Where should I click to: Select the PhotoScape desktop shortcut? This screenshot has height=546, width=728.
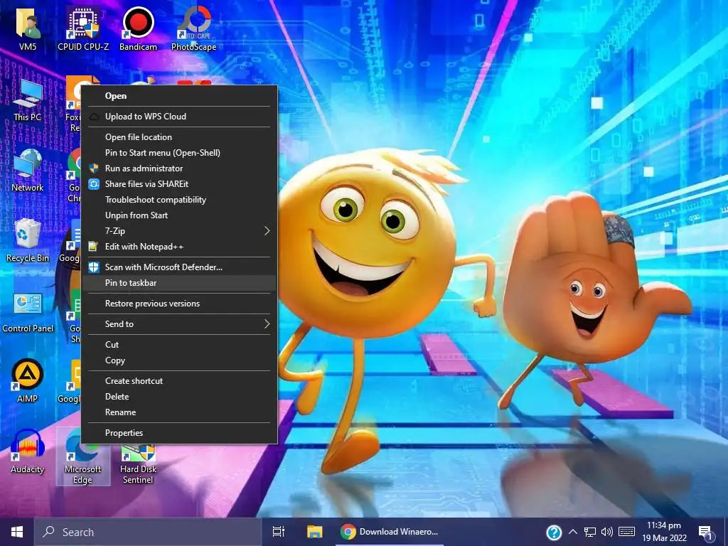click(193, 29)
